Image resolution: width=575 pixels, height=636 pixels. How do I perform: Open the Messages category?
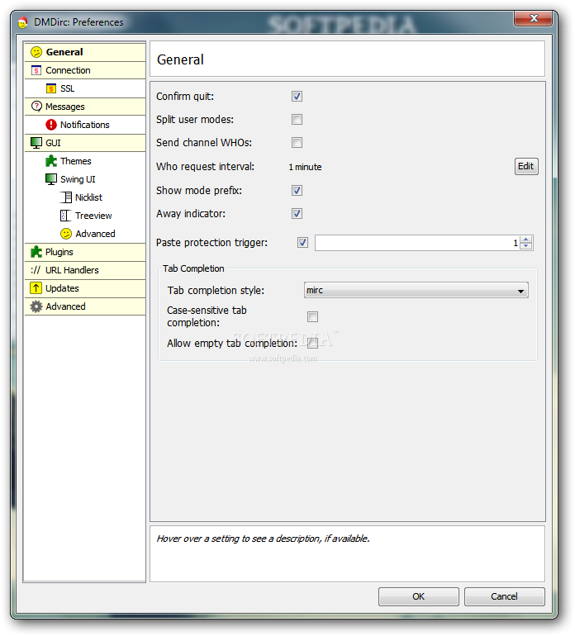click(x=85, y=107)
